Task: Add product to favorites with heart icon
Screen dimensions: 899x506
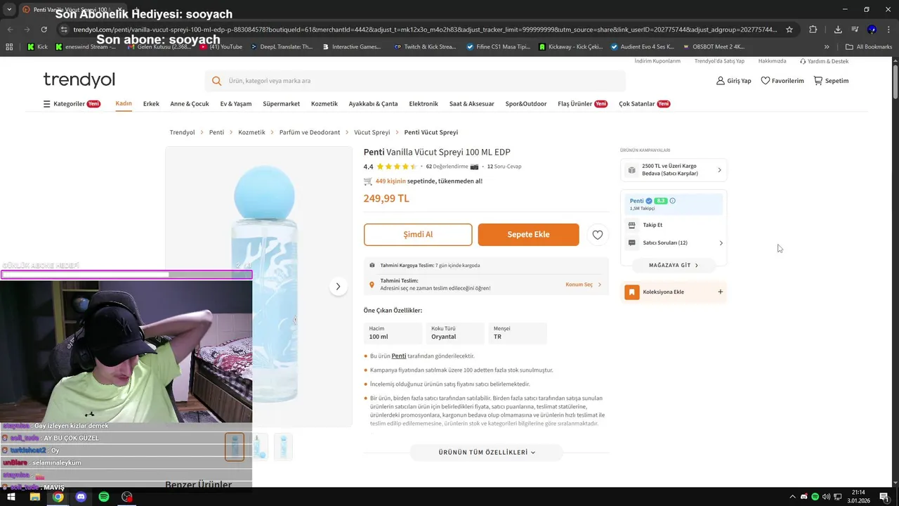Action: pyautogui.click(x=598, y=235)
